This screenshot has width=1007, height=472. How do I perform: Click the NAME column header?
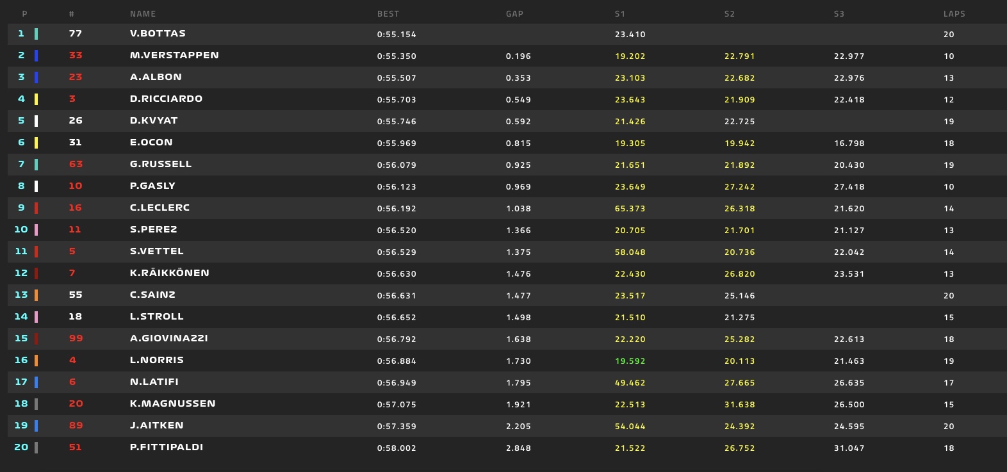click(x=143, y=14)
